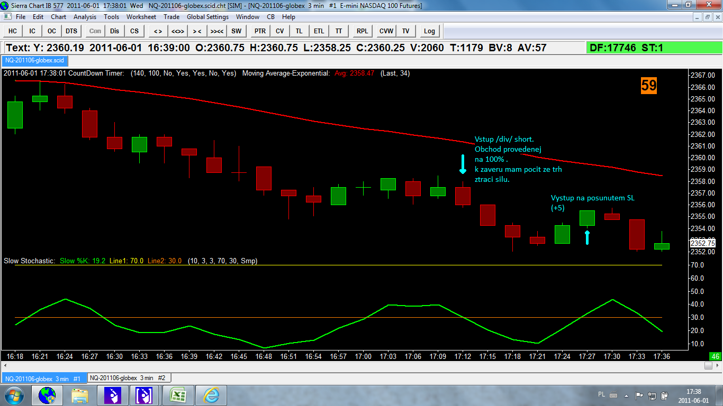The width and height of the screenshot is (723, 406).
Task: Click the '< >' expand bar spacing button
Action: 158,31
